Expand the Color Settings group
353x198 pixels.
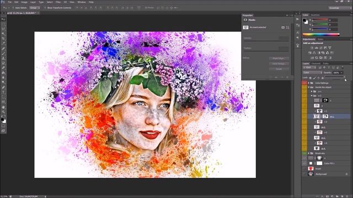309,83
